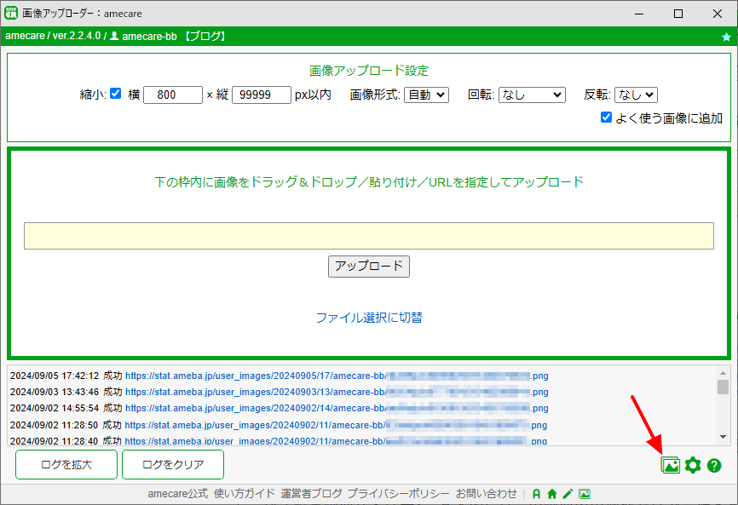The width and height of the screenshot is (738, 505).
Task: Open the 使い方ガイド footer link
Action: 245,494
